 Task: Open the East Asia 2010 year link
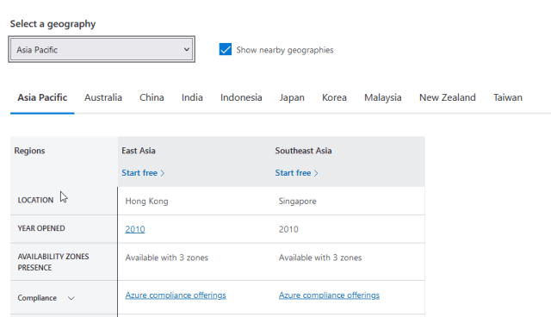(x=135, y=229)
